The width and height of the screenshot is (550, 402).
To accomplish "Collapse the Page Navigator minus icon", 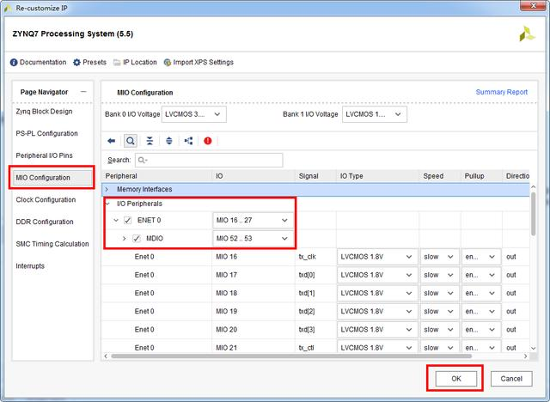I will pyautogui.click(x=83, y=92).
